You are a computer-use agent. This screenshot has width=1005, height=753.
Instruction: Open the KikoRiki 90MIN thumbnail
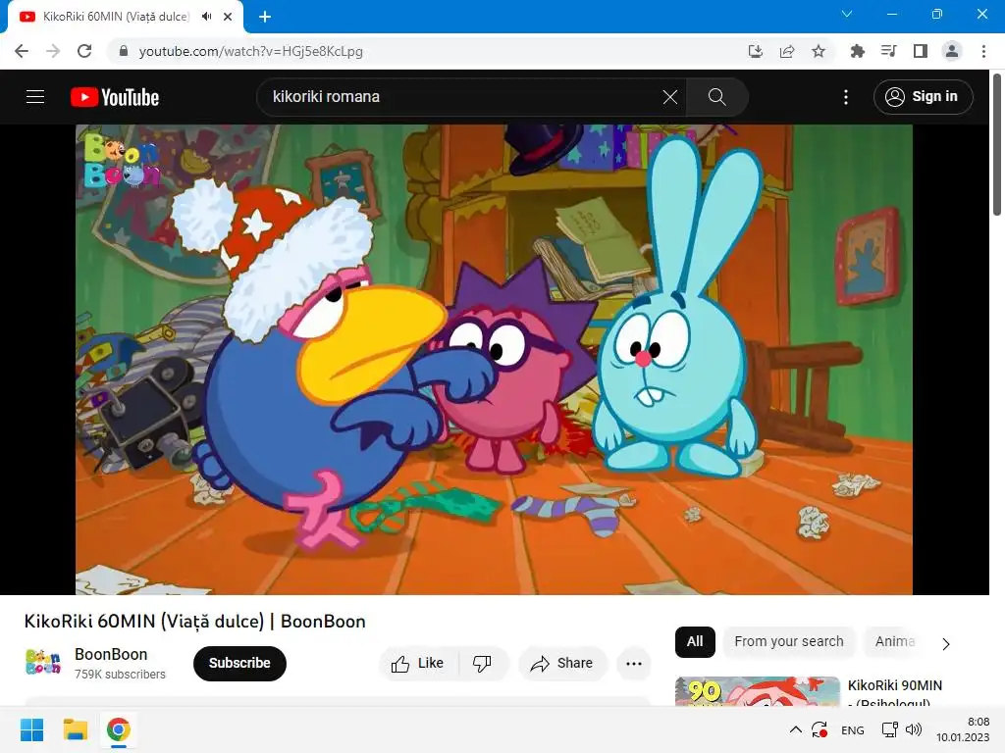click(x=757, y=691)
